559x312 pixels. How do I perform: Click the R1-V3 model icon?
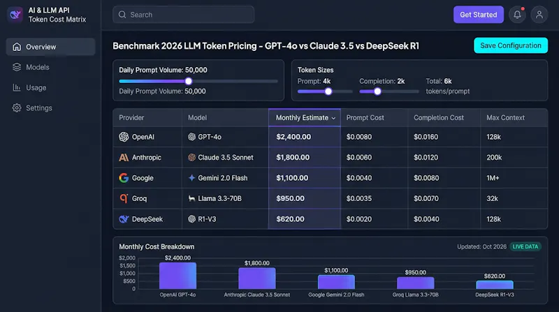click(x=191, y=219)
